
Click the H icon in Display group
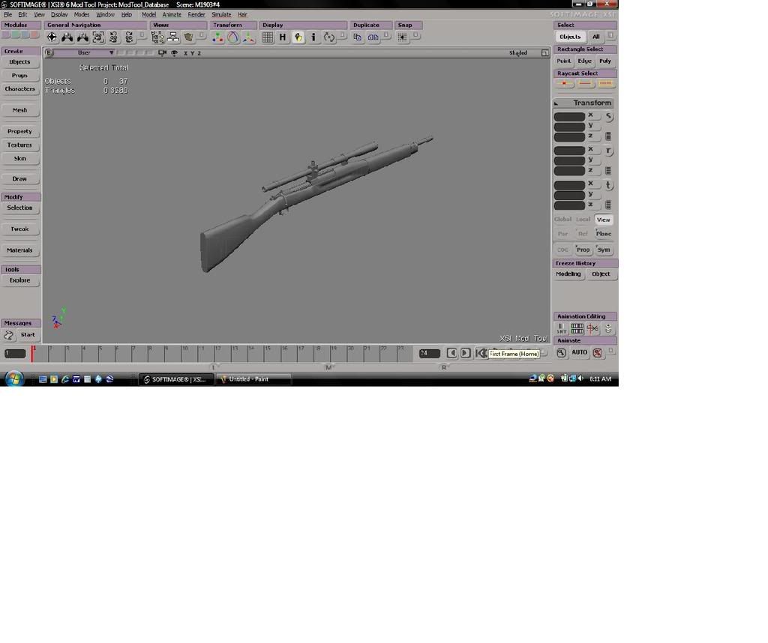(x=283, y=37)
